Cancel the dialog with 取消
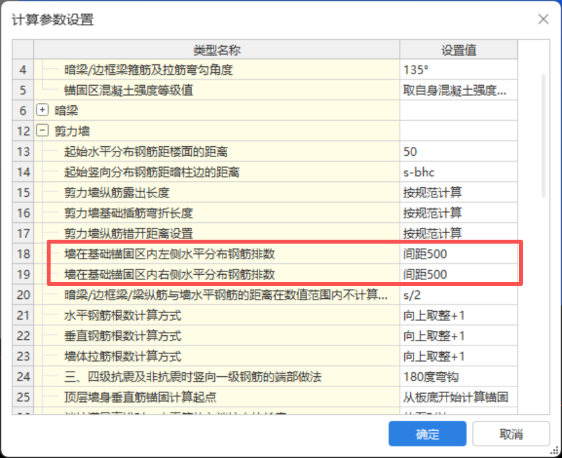Screen dimensions: 562x458 pos(511,433)
